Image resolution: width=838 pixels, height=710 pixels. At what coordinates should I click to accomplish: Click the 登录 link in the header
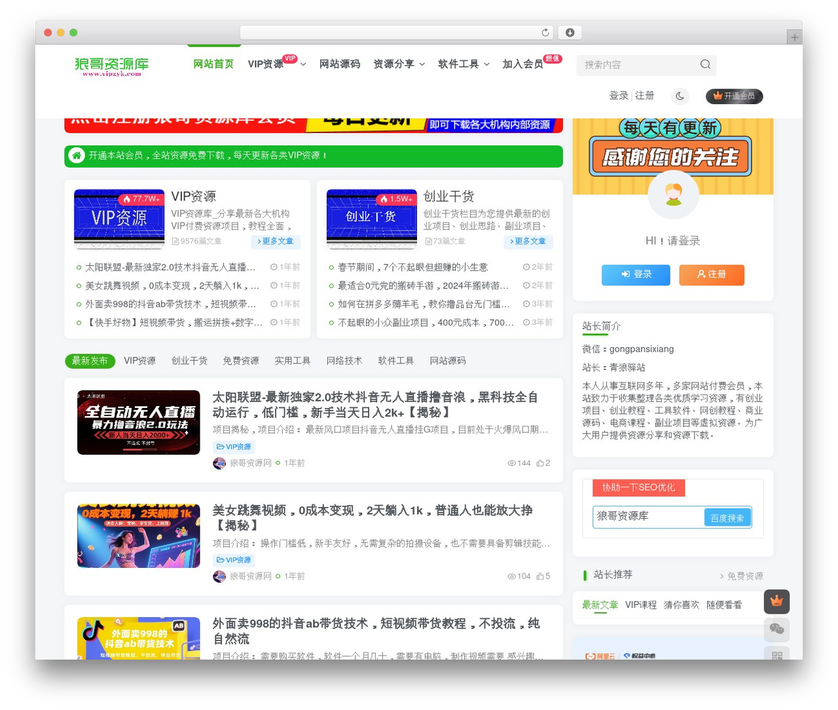[x=619, y=96]
